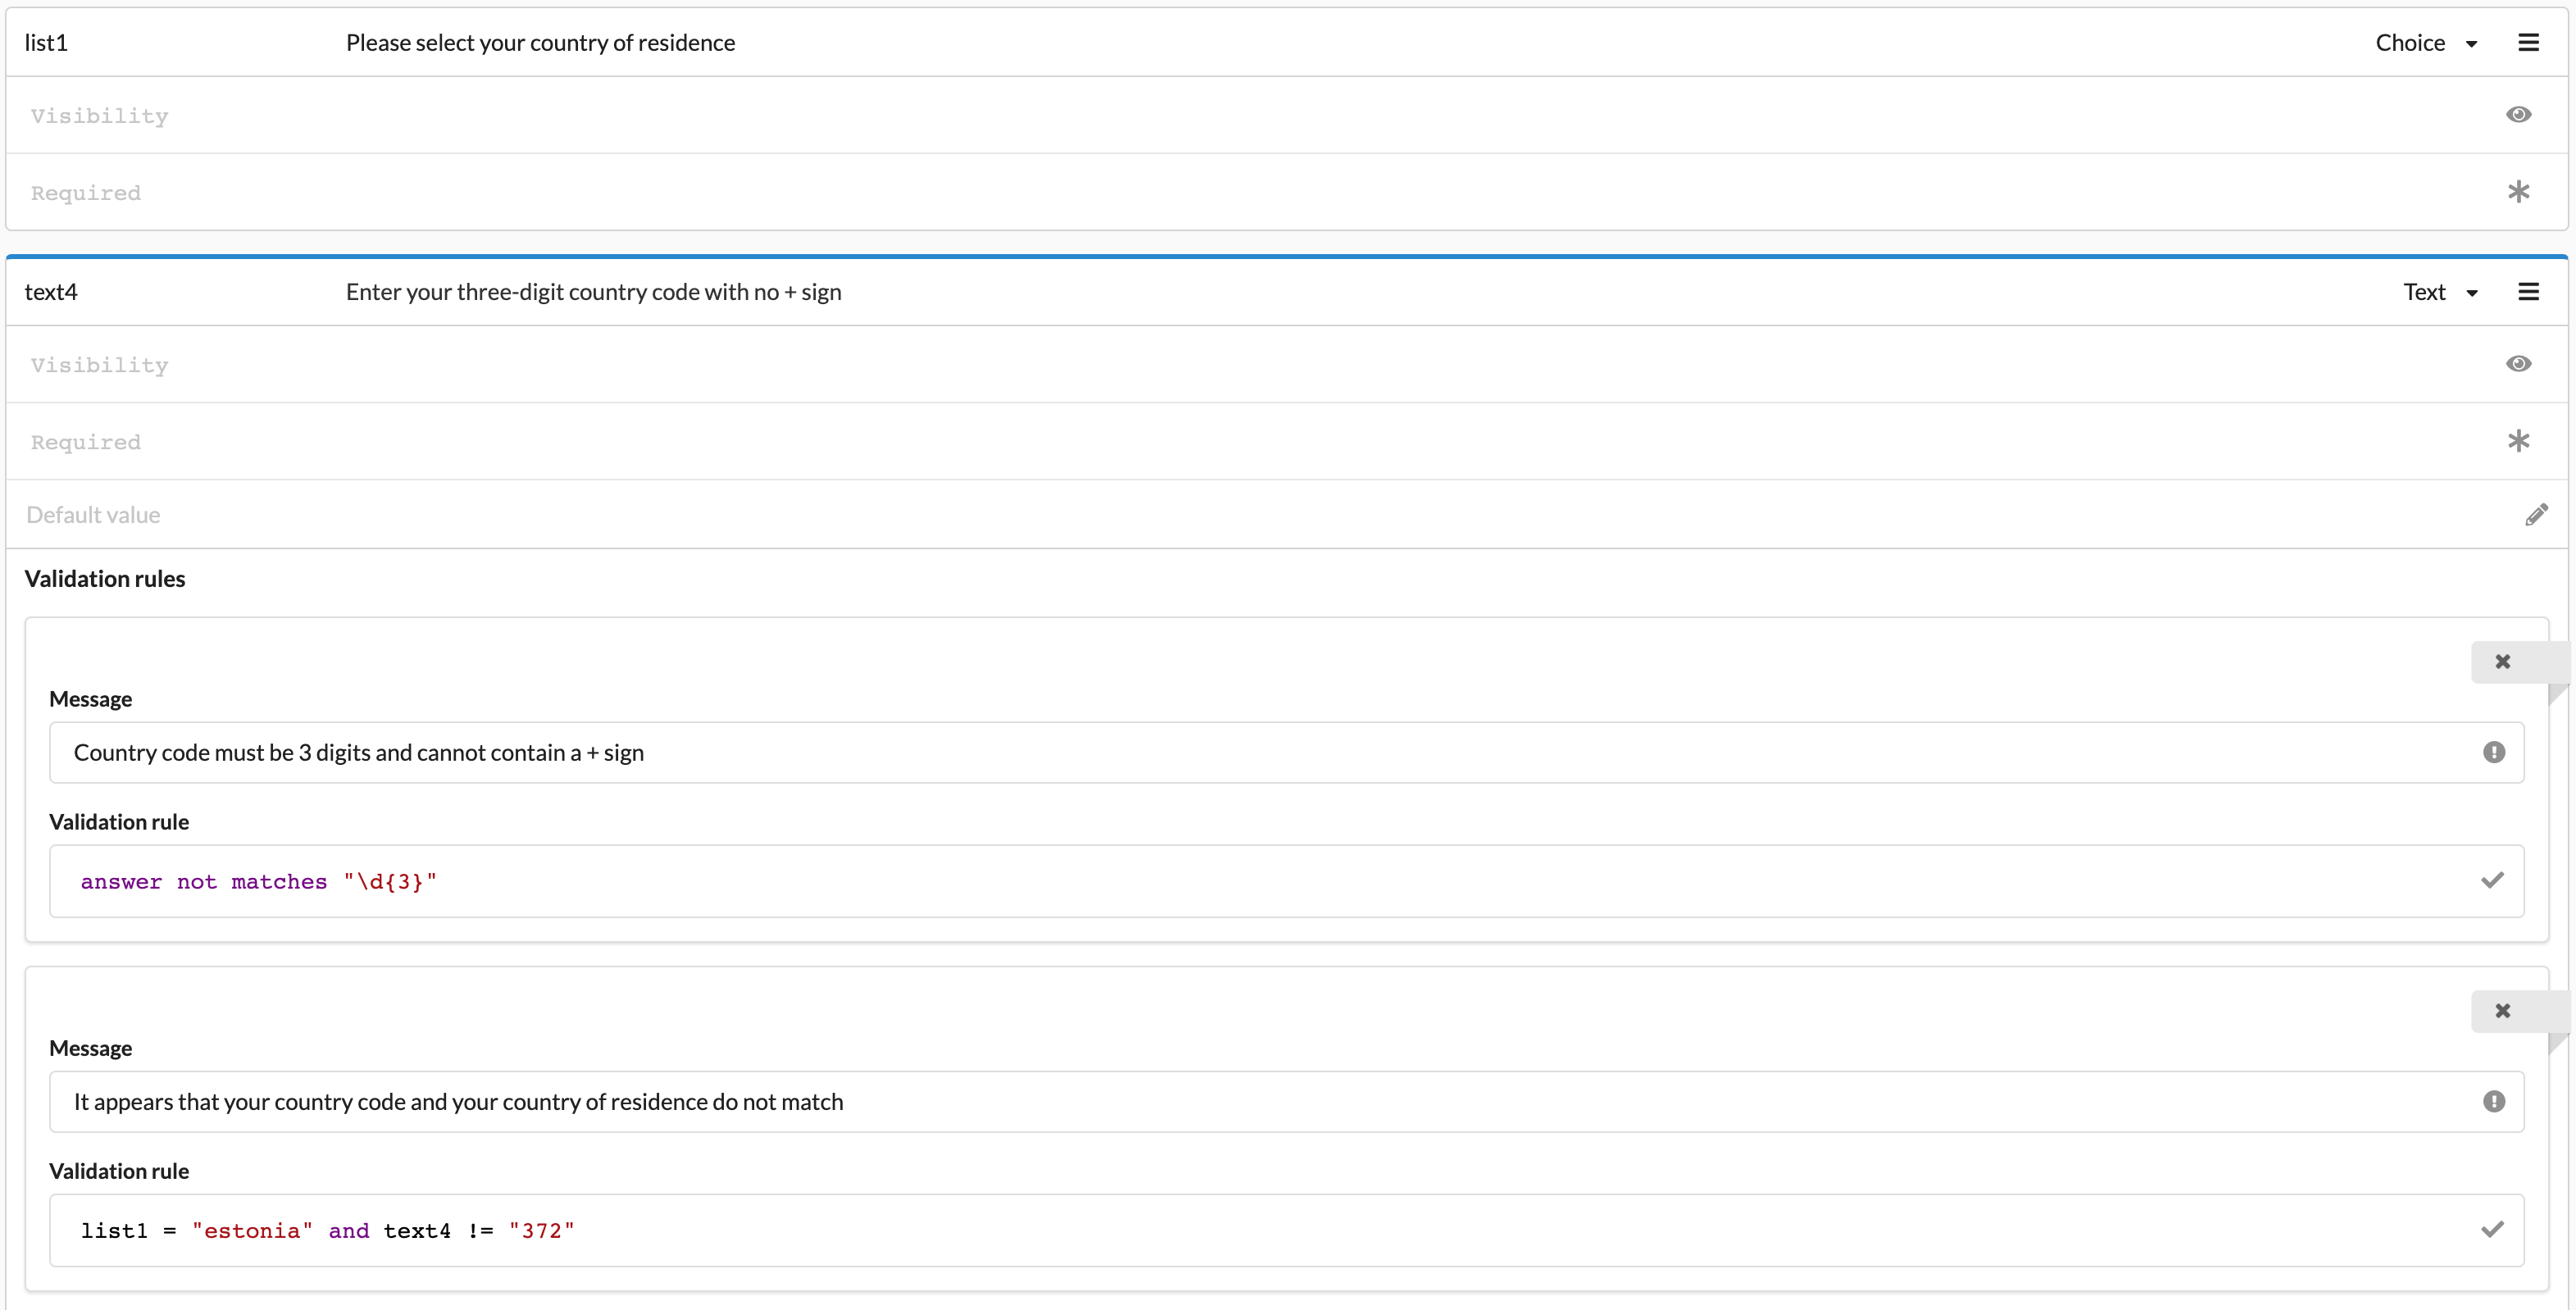Open the Choice question type dropdown
This screenshot has height=1310, width=2576.
pos(2428,42)
